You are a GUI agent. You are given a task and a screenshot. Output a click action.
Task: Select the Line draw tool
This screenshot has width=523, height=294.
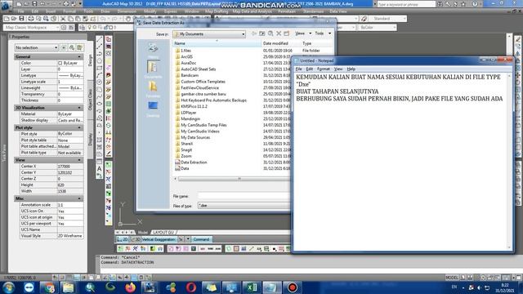point(100,39)
